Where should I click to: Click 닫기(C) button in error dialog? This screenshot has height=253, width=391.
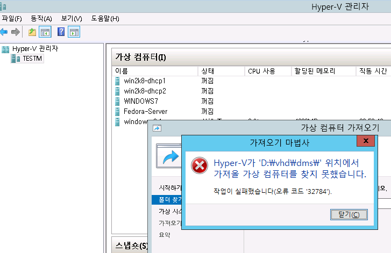349,215
